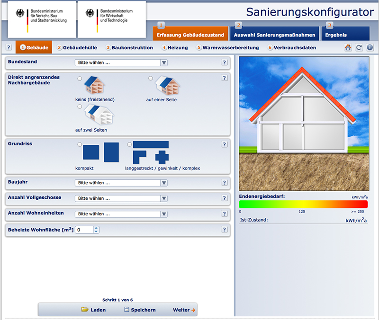The image size is (379, 320).
Task: Open help for the Baujahr field
Action: click(x=225, y=182)
